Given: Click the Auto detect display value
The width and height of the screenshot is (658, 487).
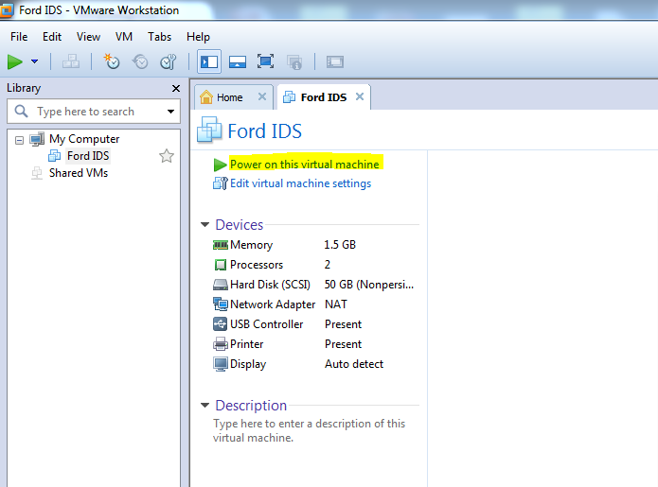Looking at the screenshot, I should 354,364.
